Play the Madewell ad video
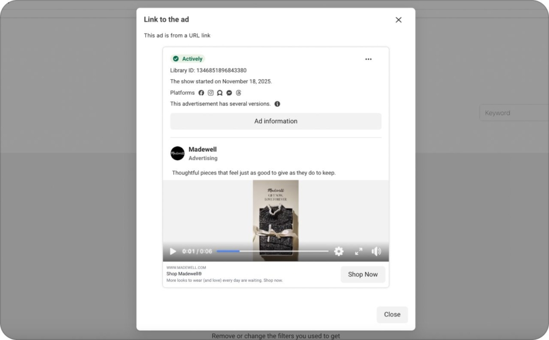The image size is (549, 340). [173, 251]
